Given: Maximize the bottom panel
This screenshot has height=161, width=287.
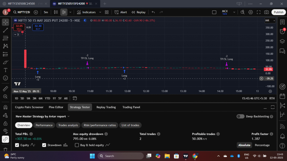Looking at the screenshot, I should pyautogui.click(x=273, y=107).
